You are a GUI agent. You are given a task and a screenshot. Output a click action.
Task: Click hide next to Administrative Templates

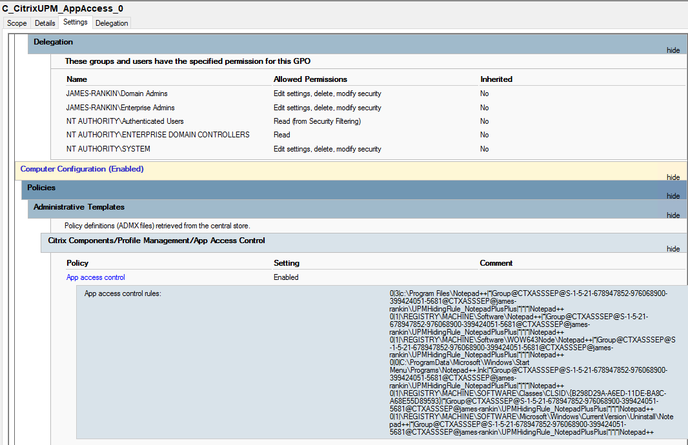(x=673, y=215)
